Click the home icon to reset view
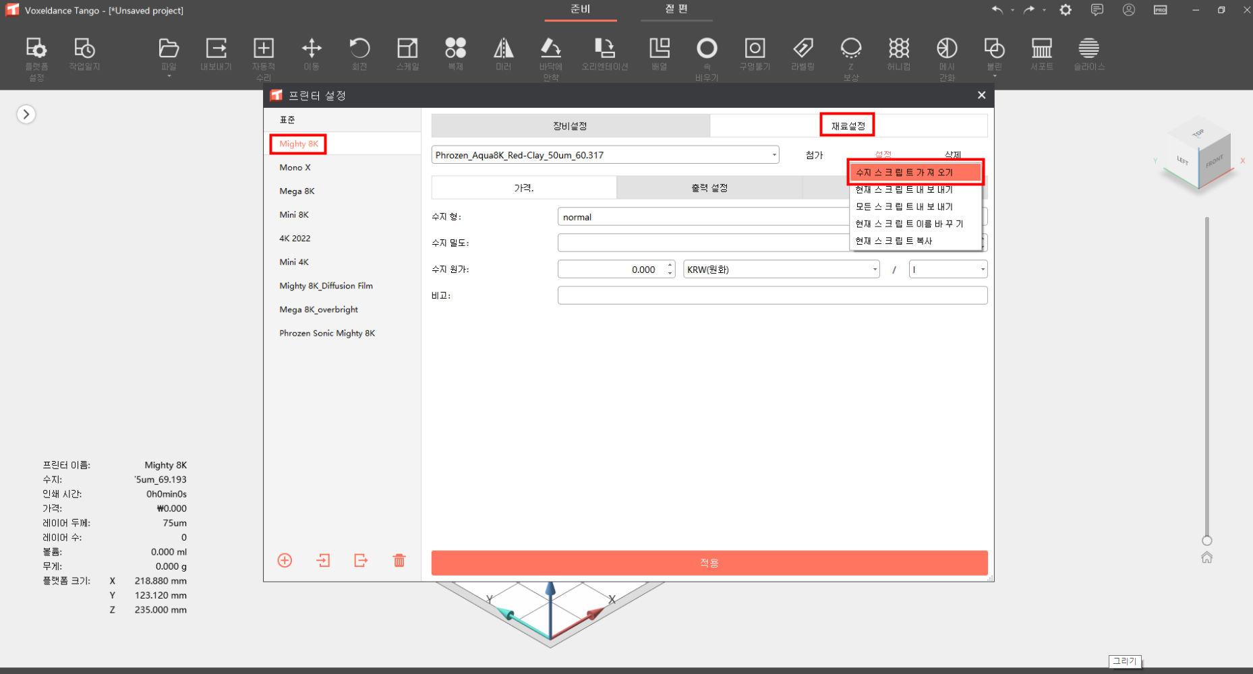 (x=1206, y=557)
